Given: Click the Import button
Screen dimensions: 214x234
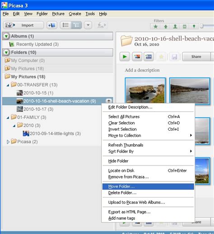Looking at the screenshot, I should (23, 25).
